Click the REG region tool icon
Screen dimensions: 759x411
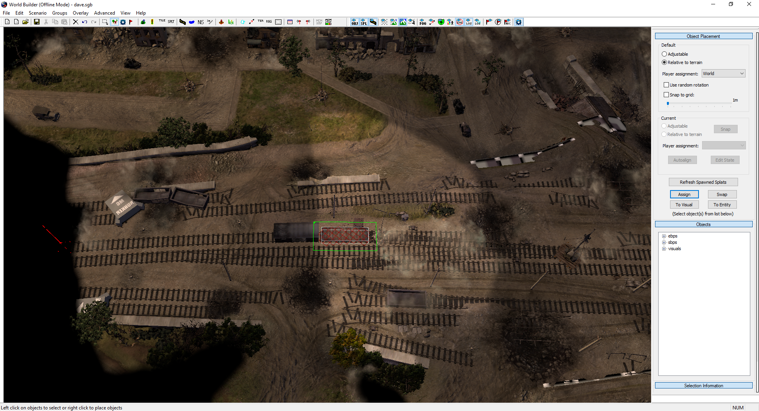pyautogui.click(x=269, y=22)
